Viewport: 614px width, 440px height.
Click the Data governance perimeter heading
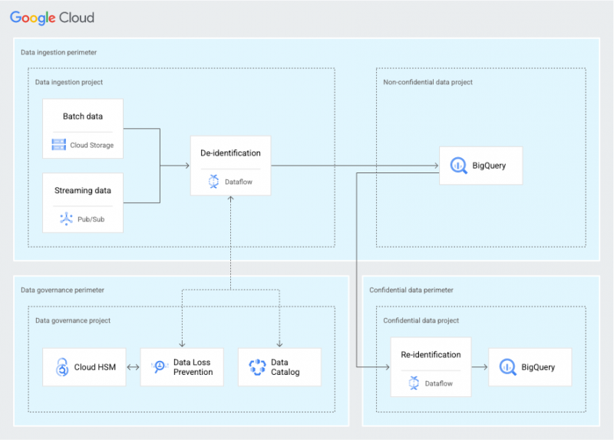(62, 291)
